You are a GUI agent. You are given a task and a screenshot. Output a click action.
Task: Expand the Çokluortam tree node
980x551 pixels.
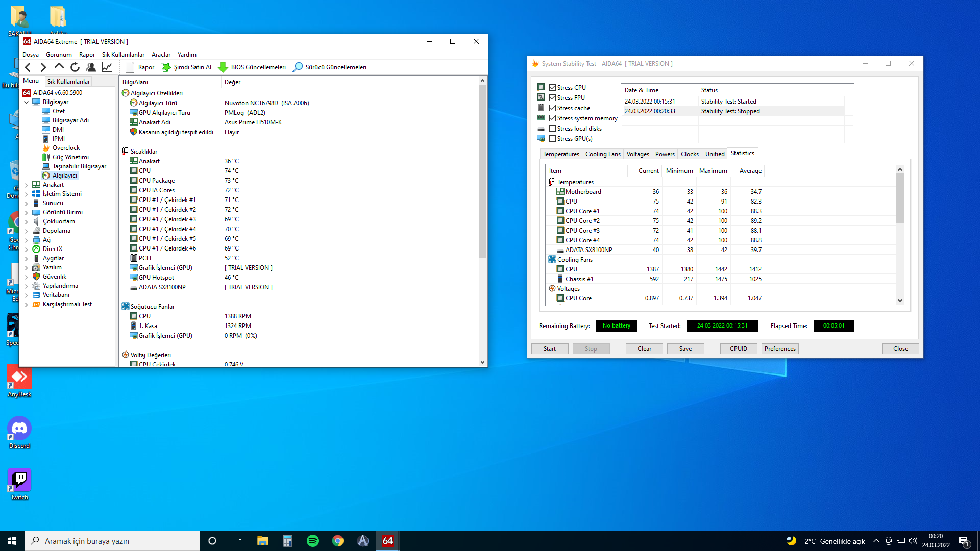point(27,221)
